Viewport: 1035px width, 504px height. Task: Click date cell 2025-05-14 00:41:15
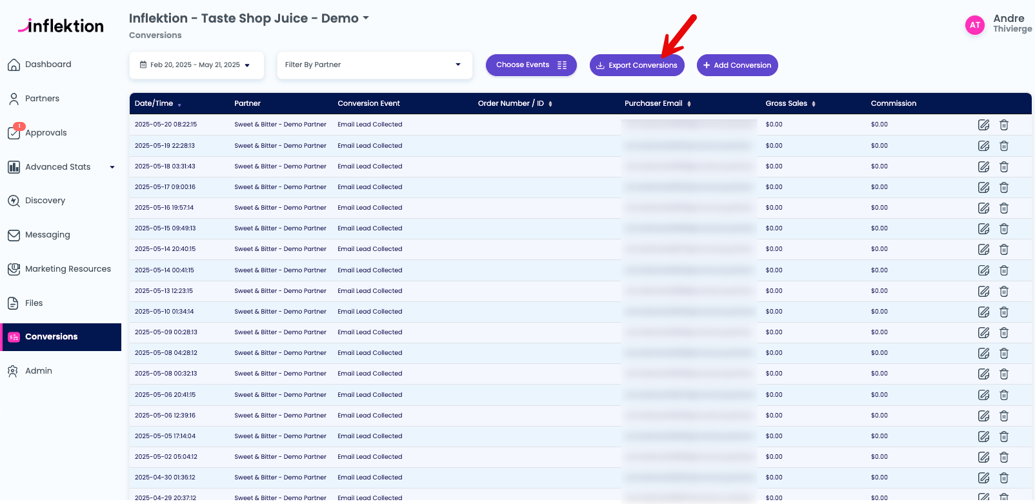coord(164,270)
